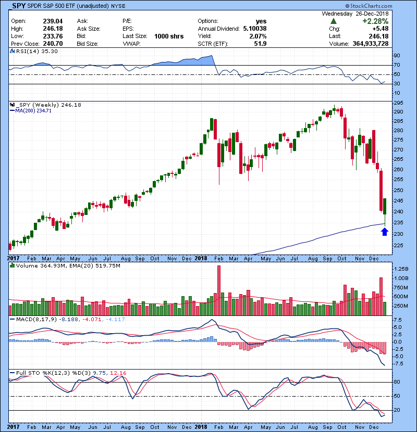The height and width of the screenshot is (432, 417).
Task: Click the RSI(14) 35.30 panel label
Action: click(x=37, y=51)
